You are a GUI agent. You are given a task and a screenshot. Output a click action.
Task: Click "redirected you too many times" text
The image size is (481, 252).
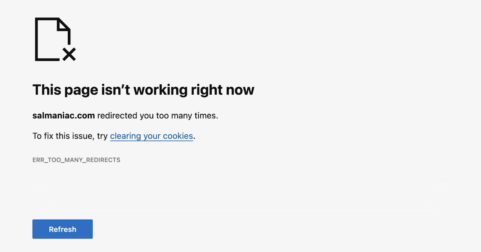pyautogui.click(x=158, y=116)
